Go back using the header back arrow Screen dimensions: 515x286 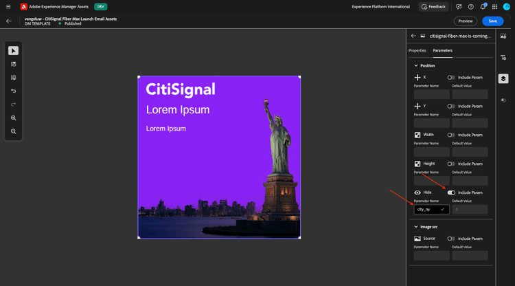tap(9, 21)
